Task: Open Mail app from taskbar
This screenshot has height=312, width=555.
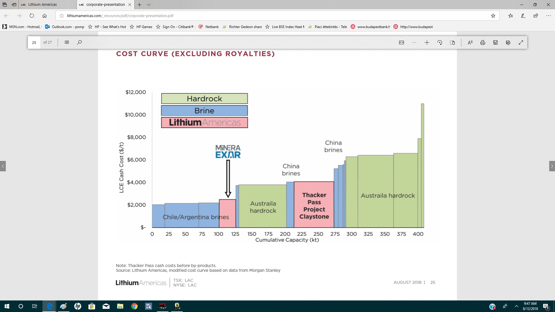Action: point(106,306)
